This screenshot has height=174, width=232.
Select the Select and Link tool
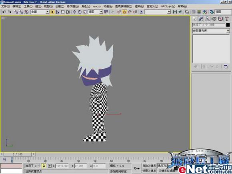(16, 12)
